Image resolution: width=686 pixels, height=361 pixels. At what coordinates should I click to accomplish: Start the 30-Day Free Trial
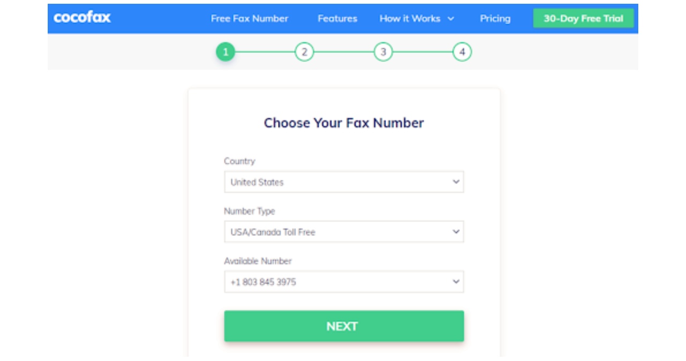pyautogui.click(x=583, y=19)
